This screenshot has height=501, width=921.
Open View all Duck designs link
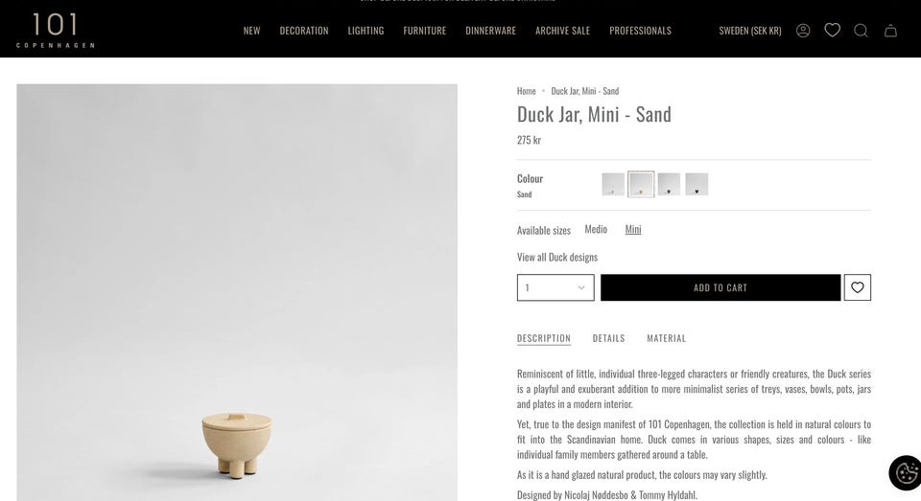(557, 257)
